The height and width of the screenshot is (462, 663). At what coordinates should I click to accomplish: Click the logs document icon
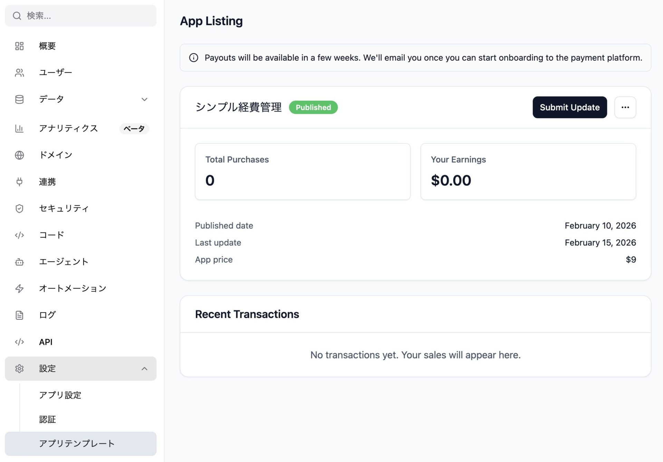point(19,315)
